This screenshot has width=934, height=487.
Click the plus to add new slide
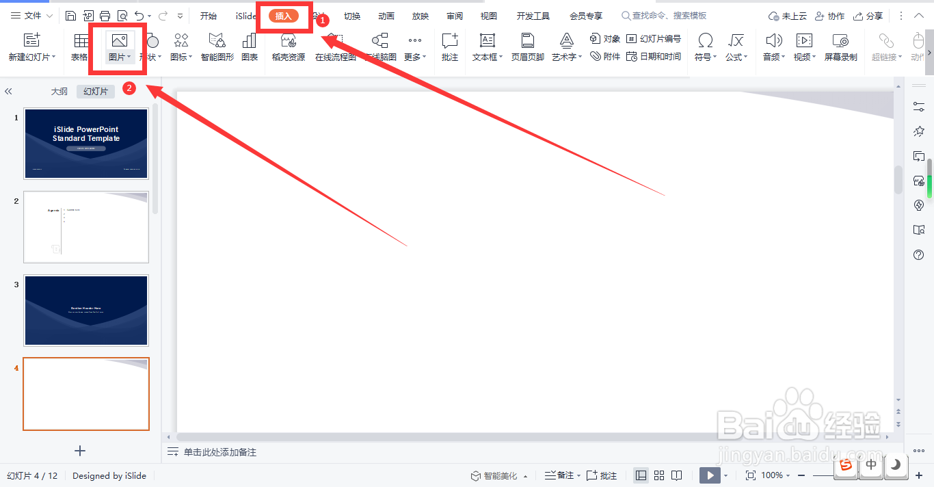[x=80, y=450]
